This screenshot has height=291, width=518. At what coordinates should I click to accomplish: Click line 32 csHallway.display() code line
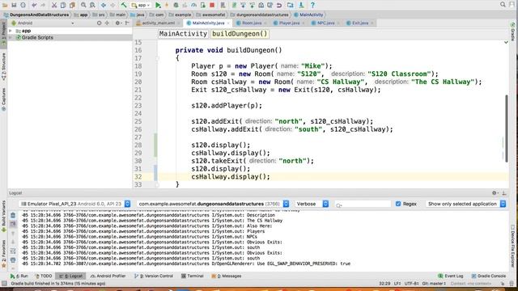[x=230, y=177]
